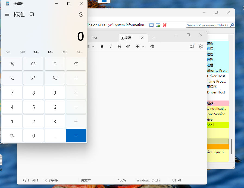Image resolution: width=244 pixels, height=188 pixels.
Task: Toggle Calculator keep-on-top mode icon
Action: tap(32, 14)
